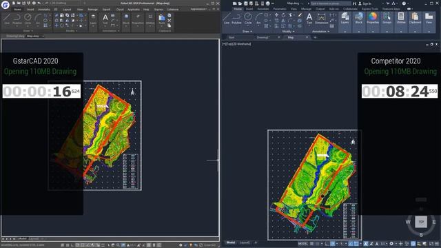
Task: Click the search keyword field in Competitor
Action: [x=331, y=3]
